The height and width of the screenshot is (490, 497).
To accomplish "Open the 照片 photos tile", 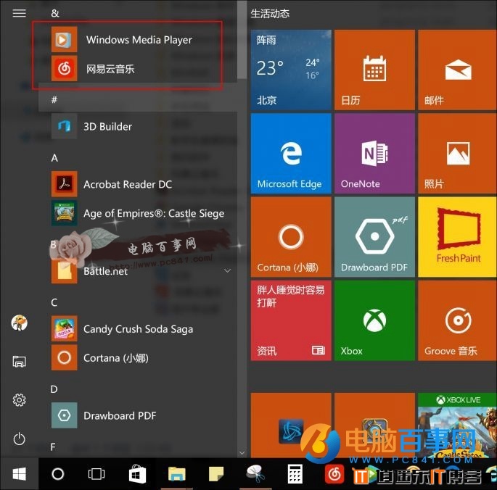I will click(x=457, y=153).
